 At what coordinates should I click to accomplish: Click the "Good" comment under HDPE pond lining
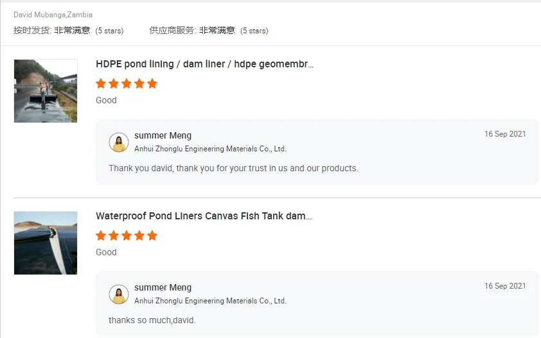(106, 100)
